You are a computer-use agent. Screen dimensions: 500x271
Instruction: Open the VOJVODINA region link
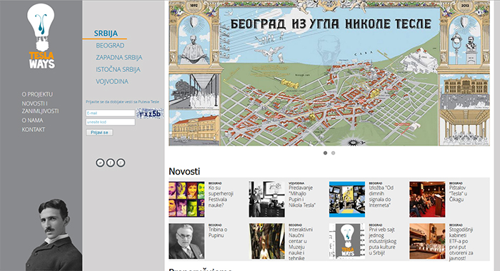click(112, 81)
